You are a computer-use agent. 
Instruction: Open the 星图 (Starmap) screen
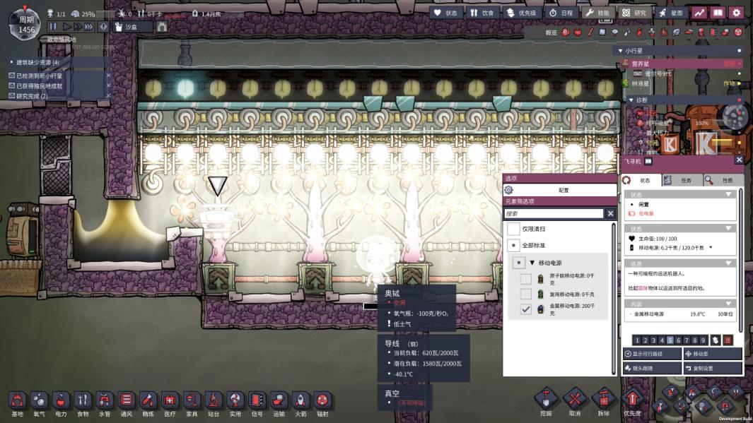[672, 13]
